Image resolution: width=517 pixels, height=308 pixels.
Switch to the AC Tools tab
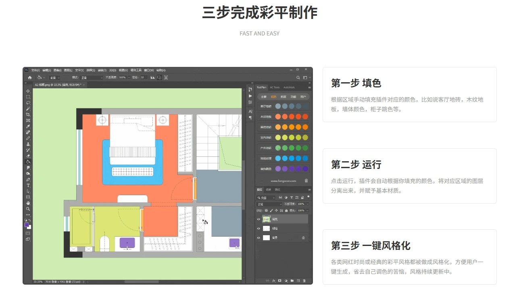click(x=275, y=87)
